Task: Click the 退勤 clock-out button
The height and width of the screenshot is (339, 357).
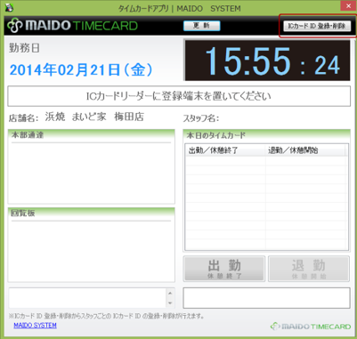Action: click(x=309, y=269)
